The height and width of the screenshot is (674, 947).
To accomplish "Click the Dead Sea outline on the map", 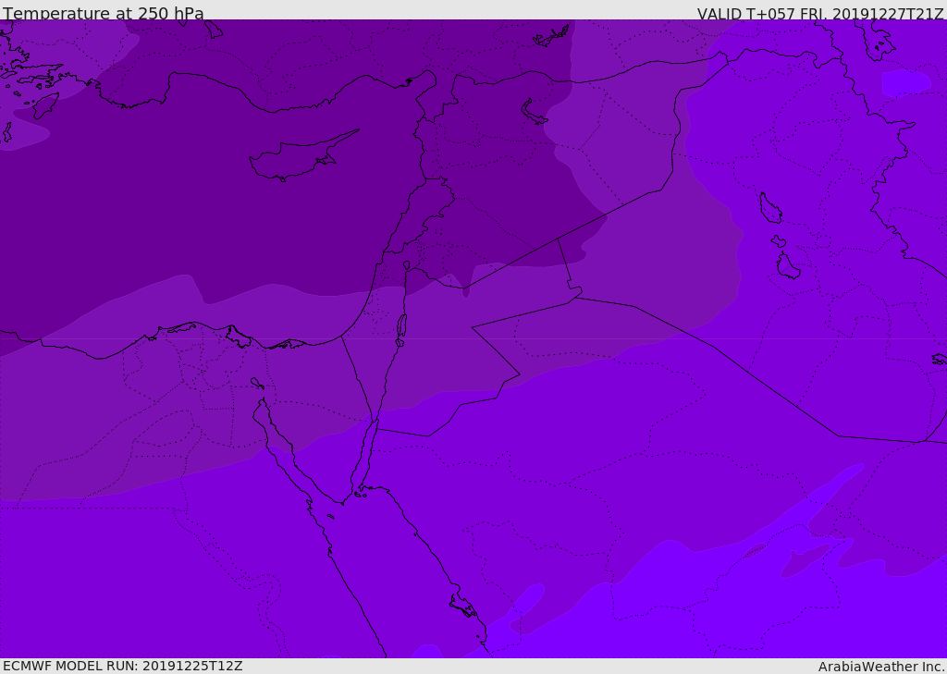I will click(401, 330).
